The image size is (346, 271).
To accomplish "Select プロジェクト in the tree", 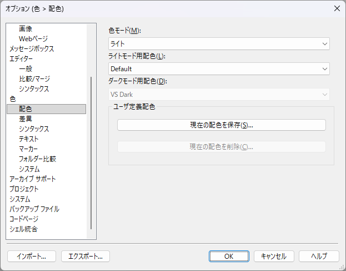I will 24,189.
